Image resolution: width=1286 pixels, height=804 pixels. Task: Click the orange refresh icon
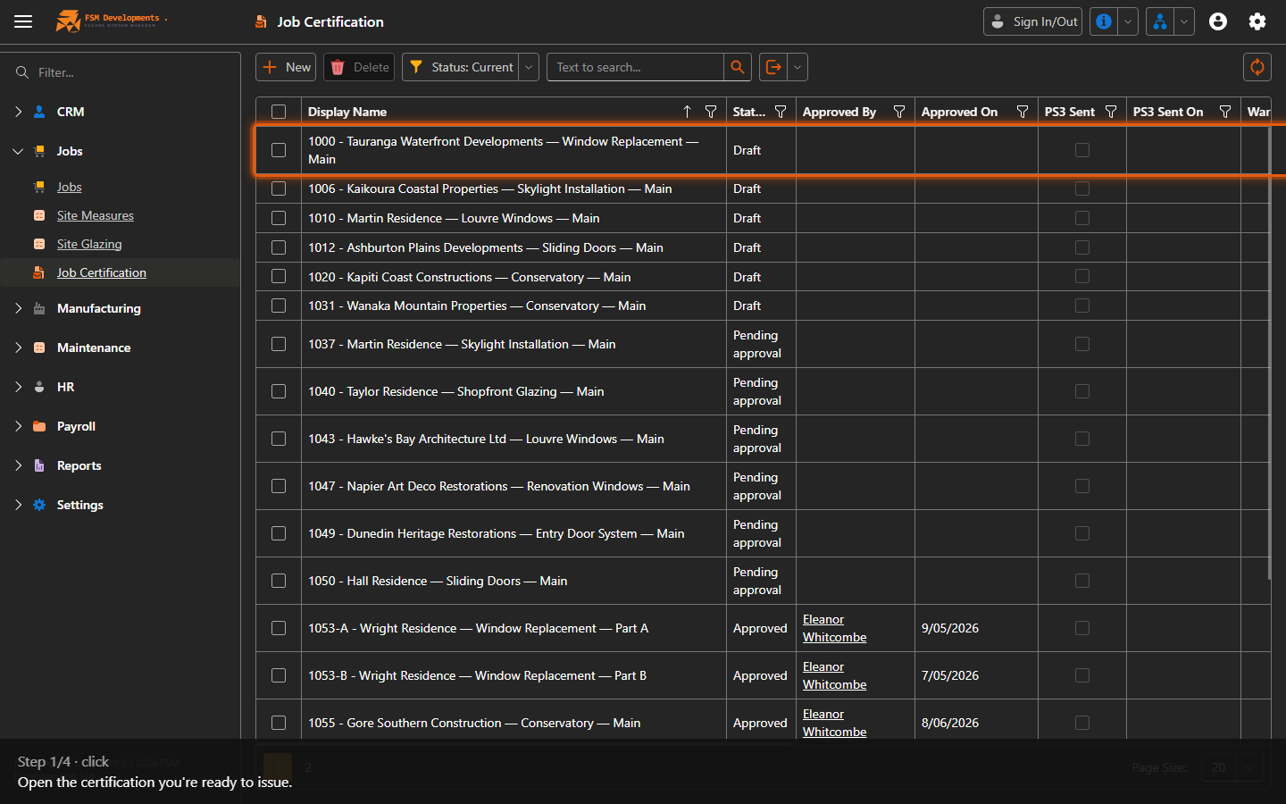pyautogui.click(x=1257, y=67)
